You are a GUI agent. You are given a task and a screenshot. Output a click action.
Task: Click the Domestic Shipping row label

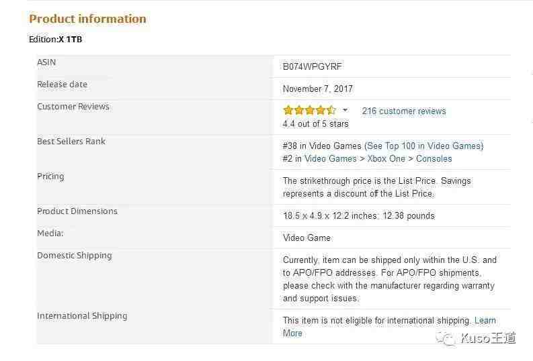tap(75, 256)
